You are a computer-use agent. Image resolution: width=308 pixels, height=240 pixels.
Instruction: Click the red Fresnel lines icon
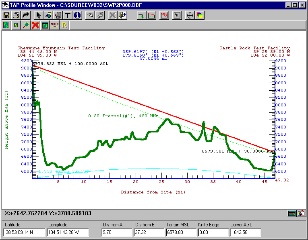[164, 15]
